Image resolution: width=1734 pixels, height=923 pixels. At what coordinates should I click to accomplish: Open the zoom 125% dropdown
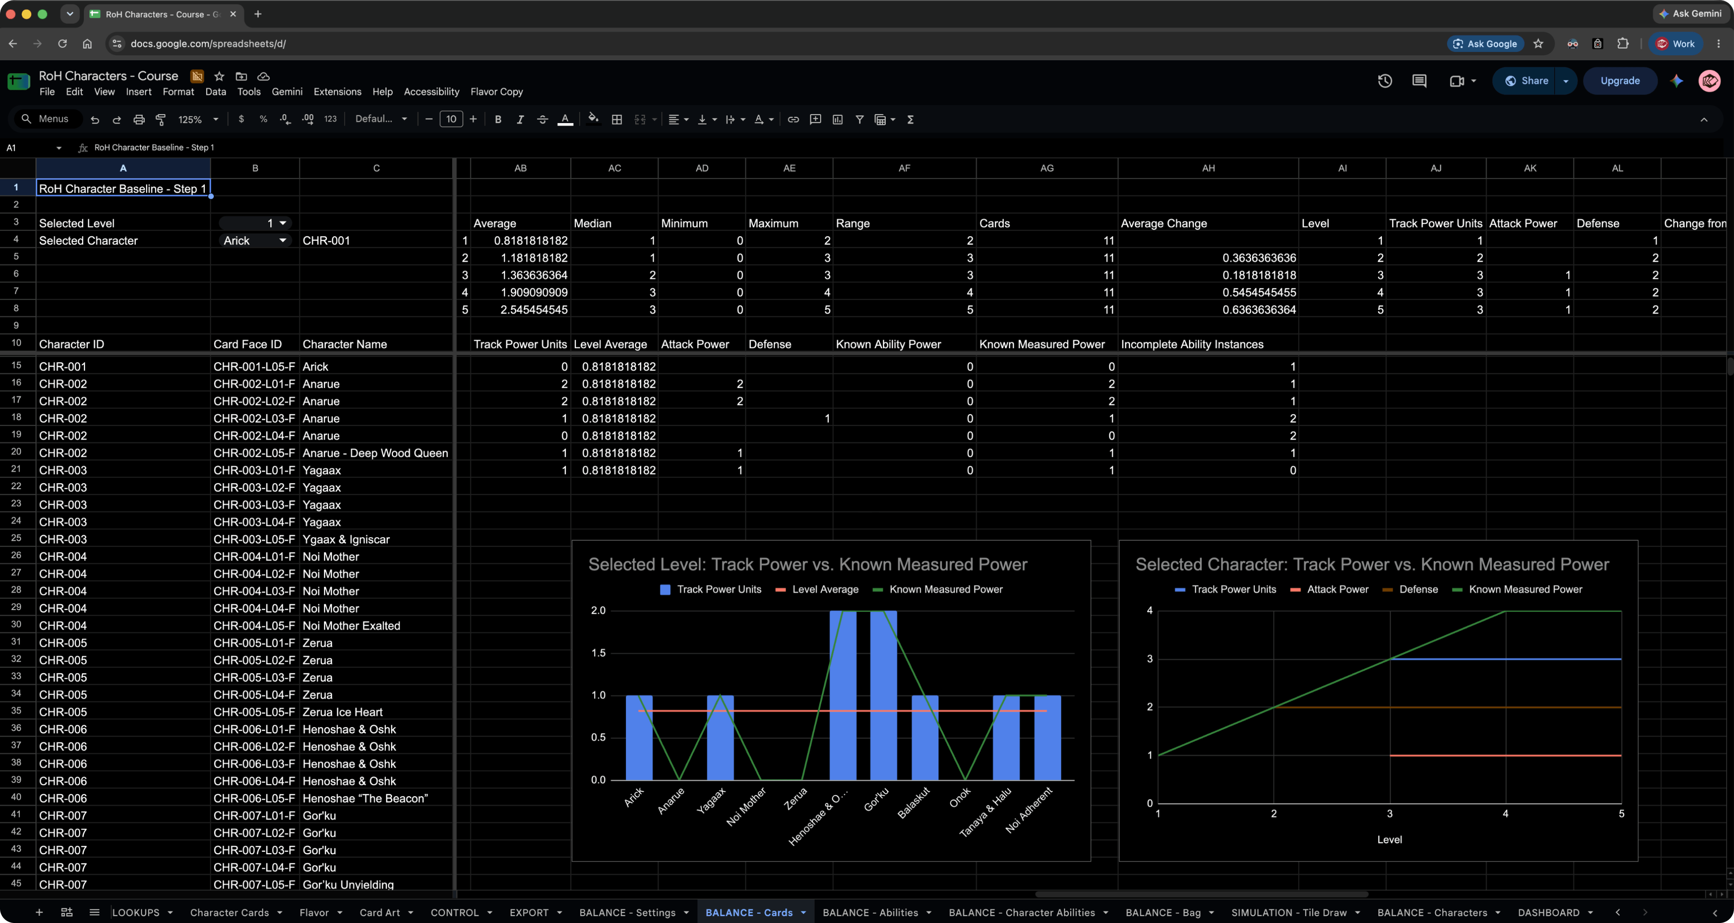click(198, 119)
